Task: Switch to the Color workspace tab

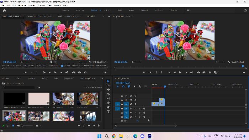Action: click(107, 10)
